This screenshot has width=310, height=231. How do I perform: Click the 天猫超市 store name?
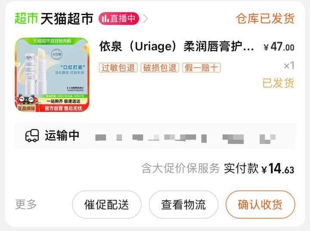[x=67, y=18]
